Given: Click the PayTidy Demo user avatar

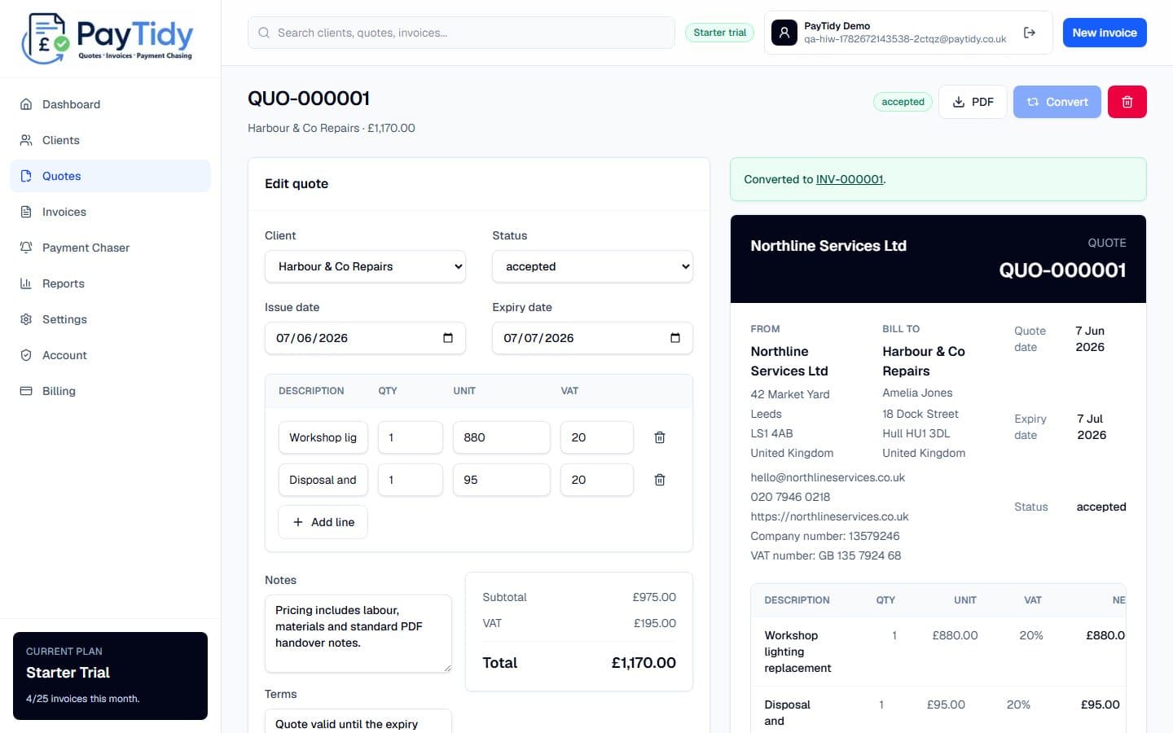Looking at the screenshot, I should click(x=784, y=33).
